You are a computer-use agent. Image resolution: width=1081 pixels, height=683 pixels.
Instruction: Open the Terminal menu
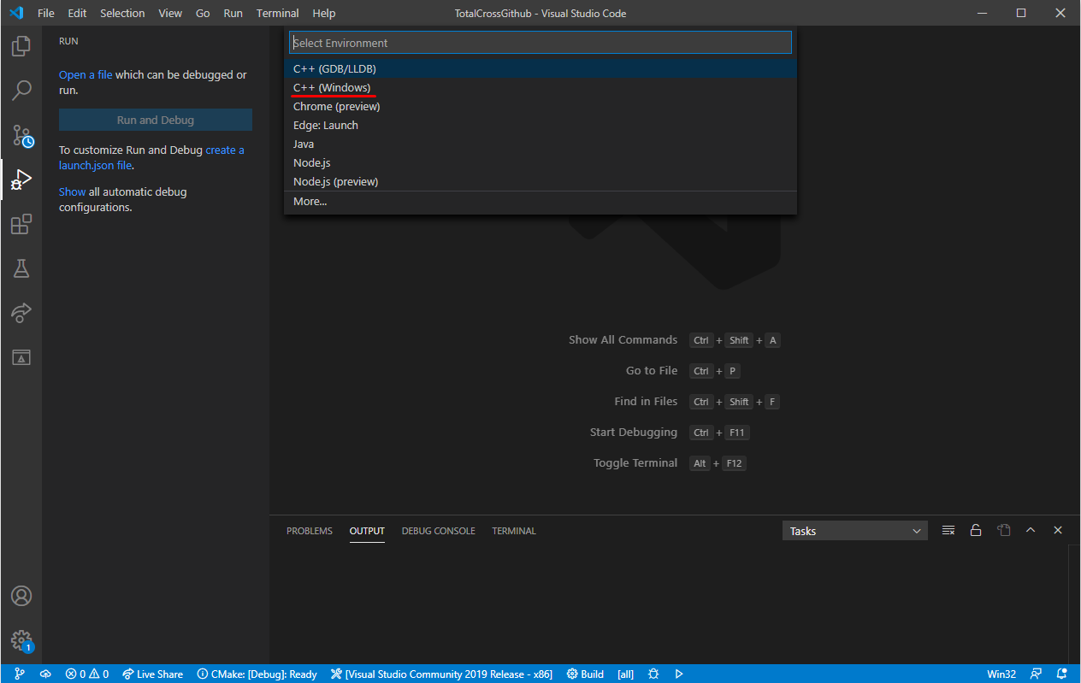pyautogui.click(x=278, y=13)
